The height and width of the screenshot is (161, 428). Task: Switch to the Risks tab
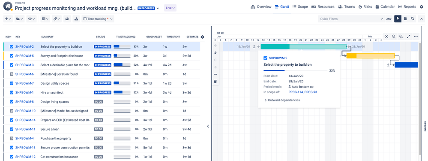365,6
